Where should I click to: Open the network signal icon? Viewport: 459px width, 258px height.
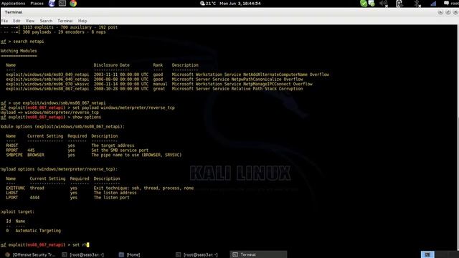click(x=433, y=4)
